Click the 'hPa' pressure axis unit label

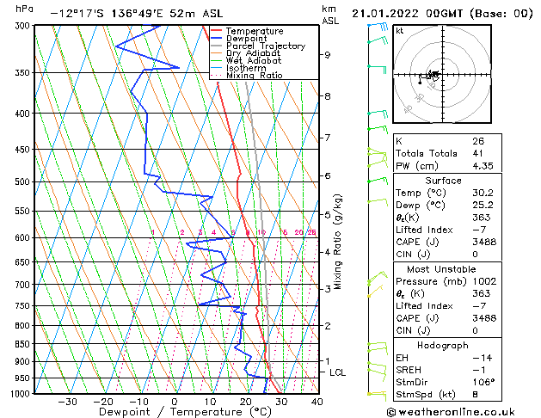coord(24,9)
